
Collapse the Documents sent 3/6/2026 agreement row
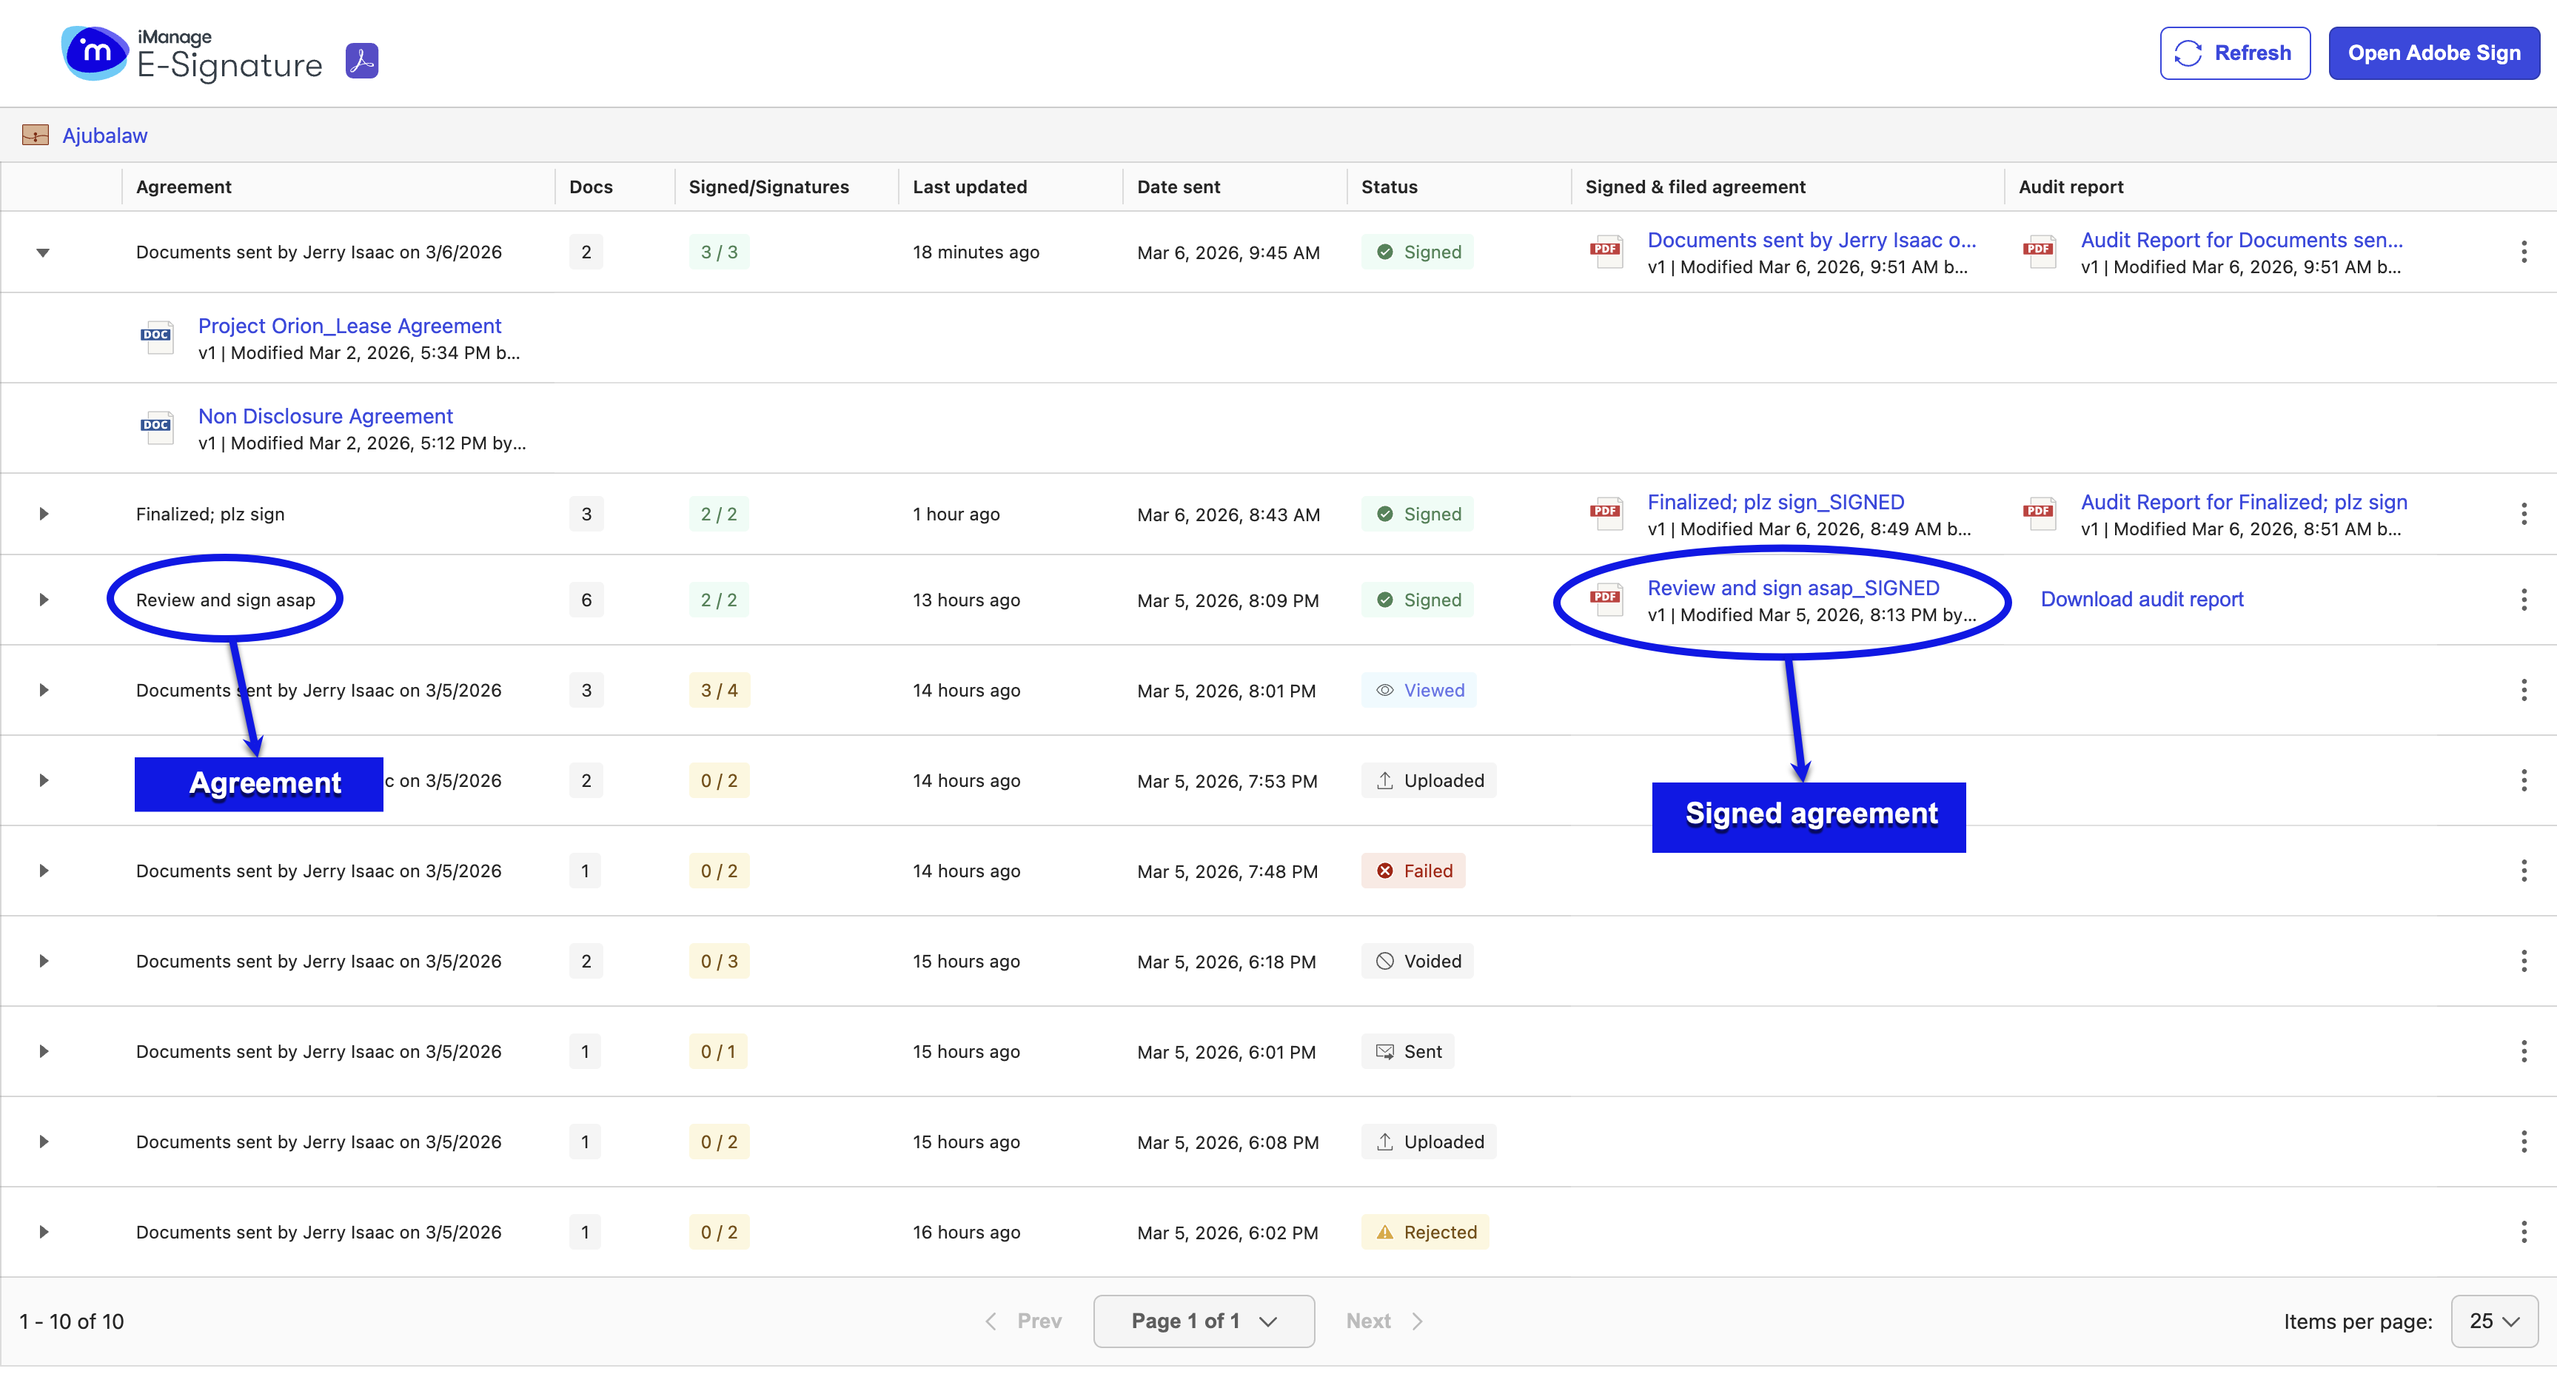coord(43,252)
